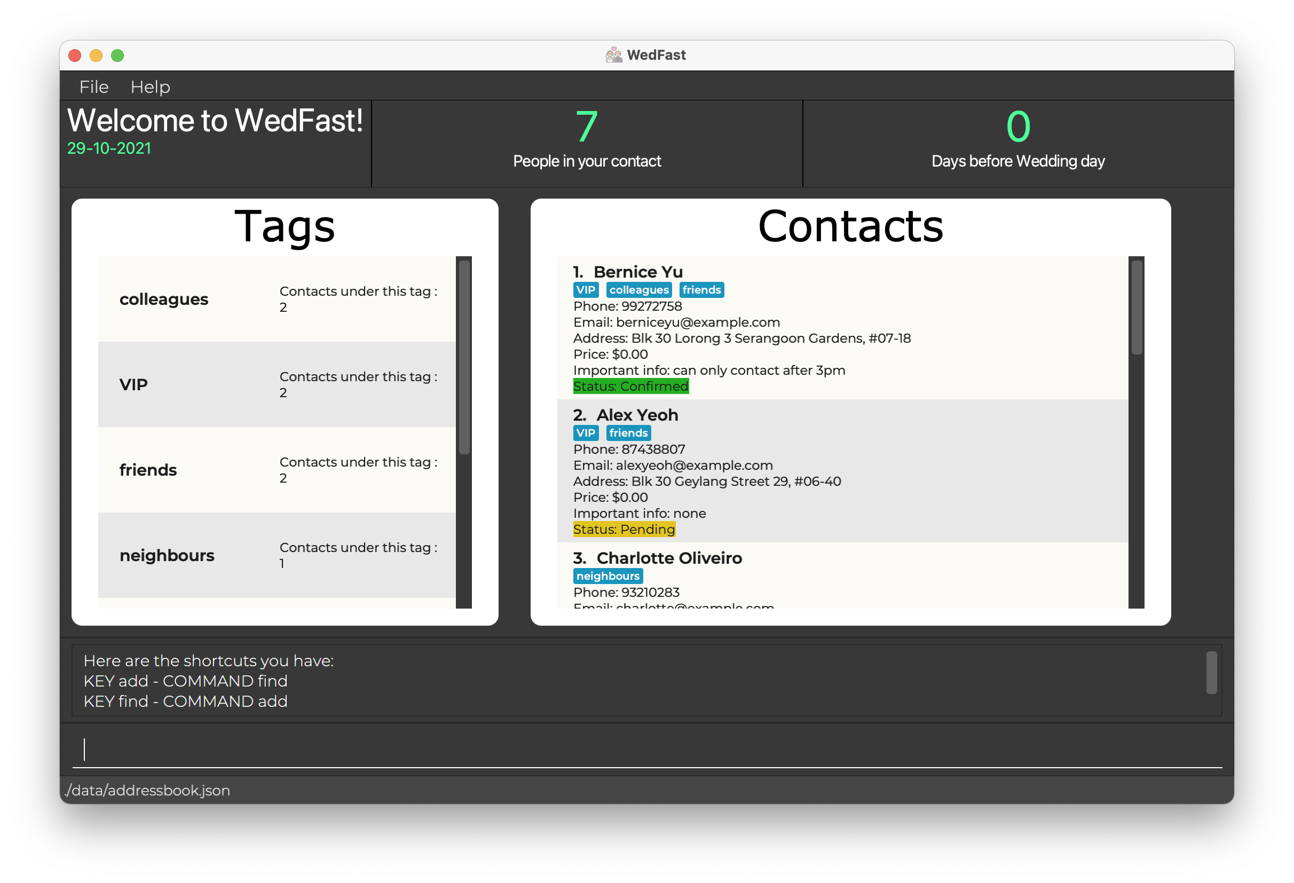Screen dimensions: 1294x883
Task: Click the yellow Status: Pending label
Action: pos(624,530)
